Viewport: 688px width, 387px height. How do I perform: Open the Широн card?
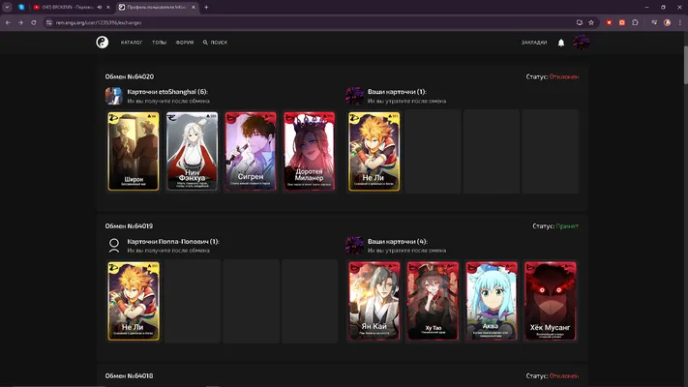click(x=134, y=151)
